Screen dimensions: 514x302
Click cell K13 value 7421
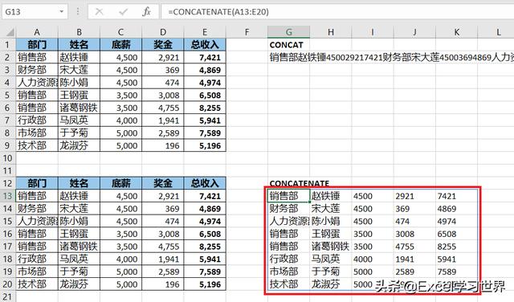click(456, 196)
